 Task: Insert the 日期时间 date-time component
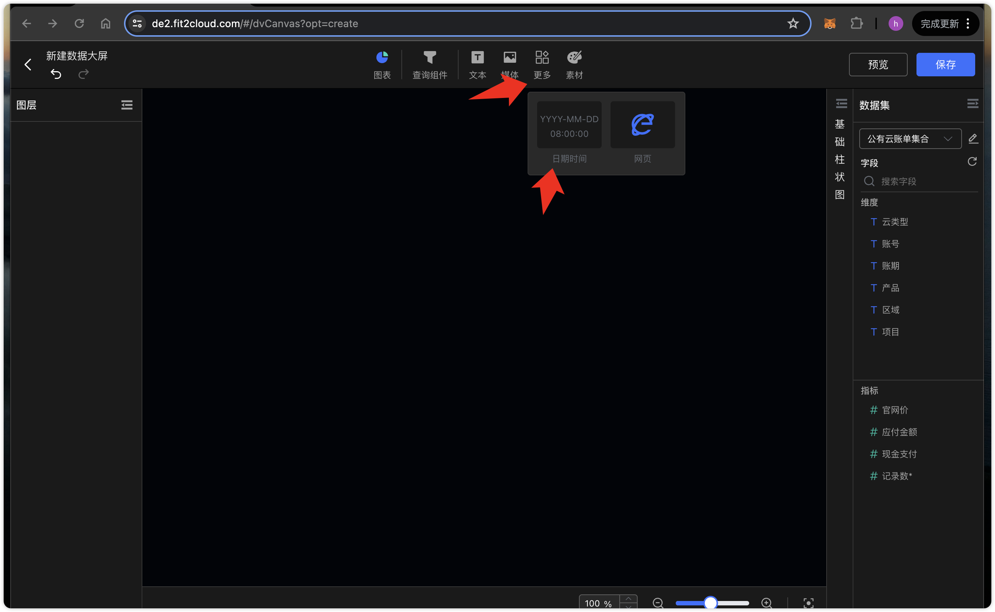(x=569, y=133)
